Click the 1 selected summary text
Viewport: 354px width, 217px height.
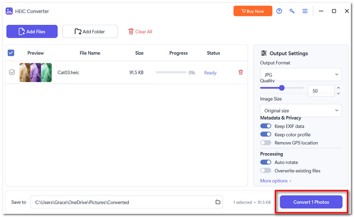[242, 202]
